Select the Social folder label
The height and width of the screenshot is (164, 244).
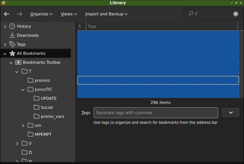point(47,107)
